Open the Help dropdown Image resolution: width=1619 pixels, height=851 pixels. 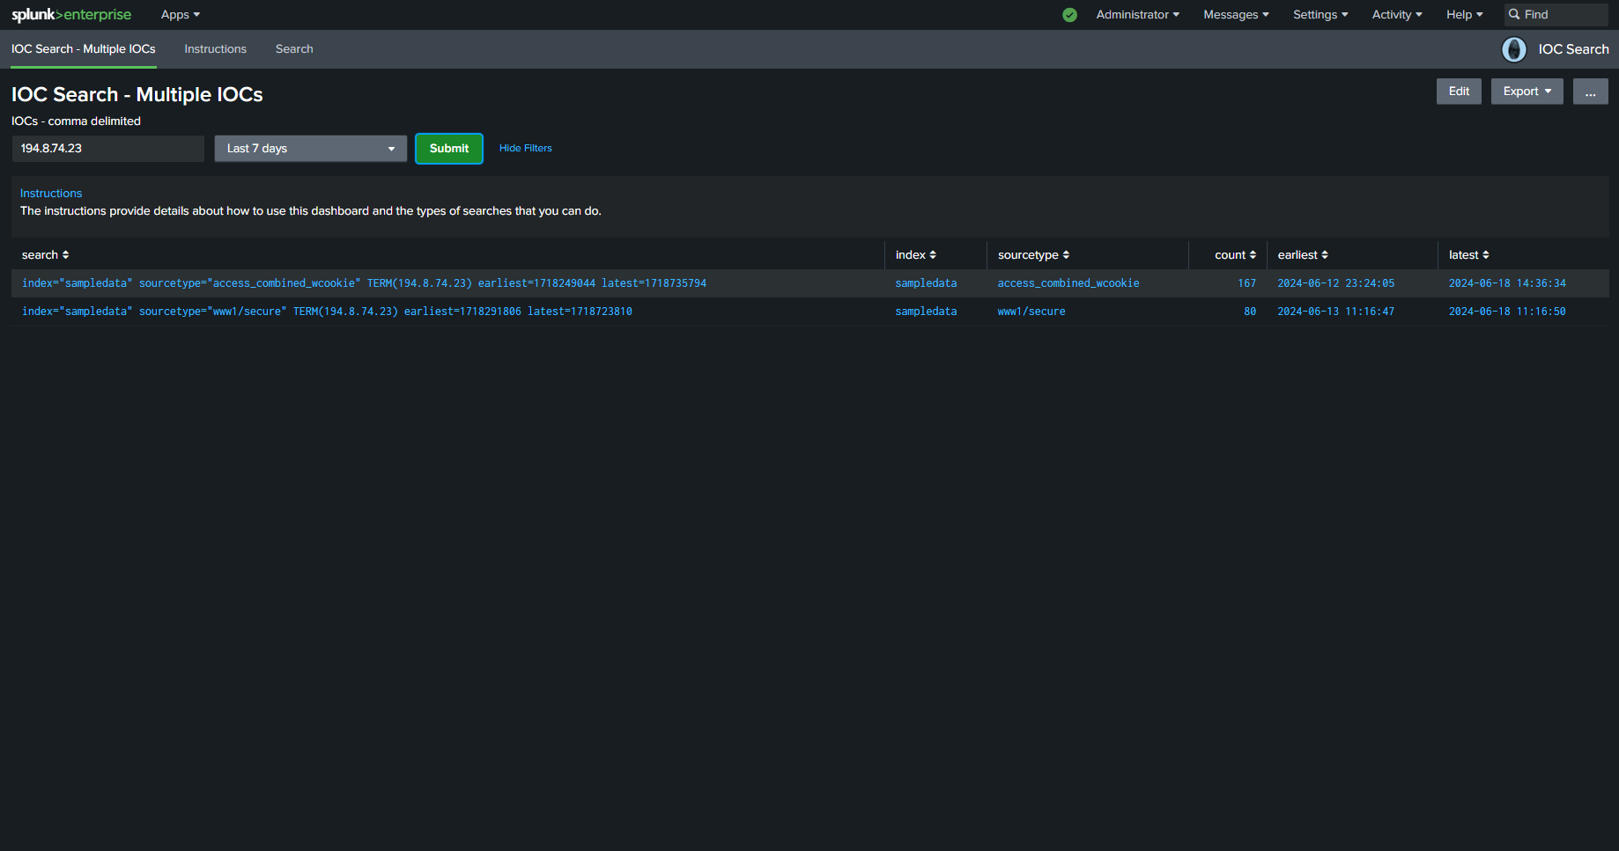pyautogui.click(x=1464, y=15)
